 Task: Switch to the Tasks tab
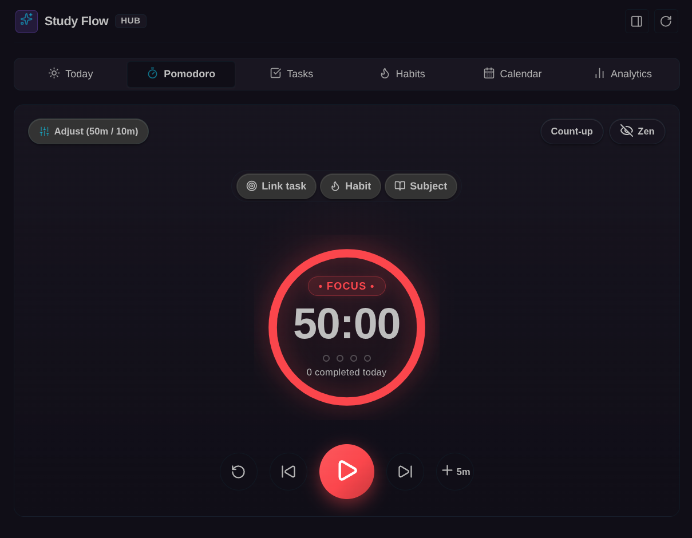click(291, 74)
